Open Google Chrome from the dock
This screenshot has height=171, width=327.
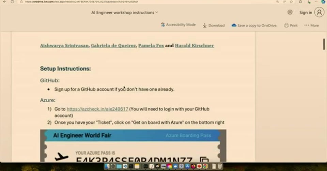pos(205,166)
